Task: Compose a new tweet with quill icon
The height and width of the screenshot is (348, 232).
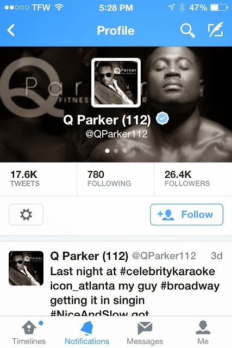Action: (x=215, y=30)
